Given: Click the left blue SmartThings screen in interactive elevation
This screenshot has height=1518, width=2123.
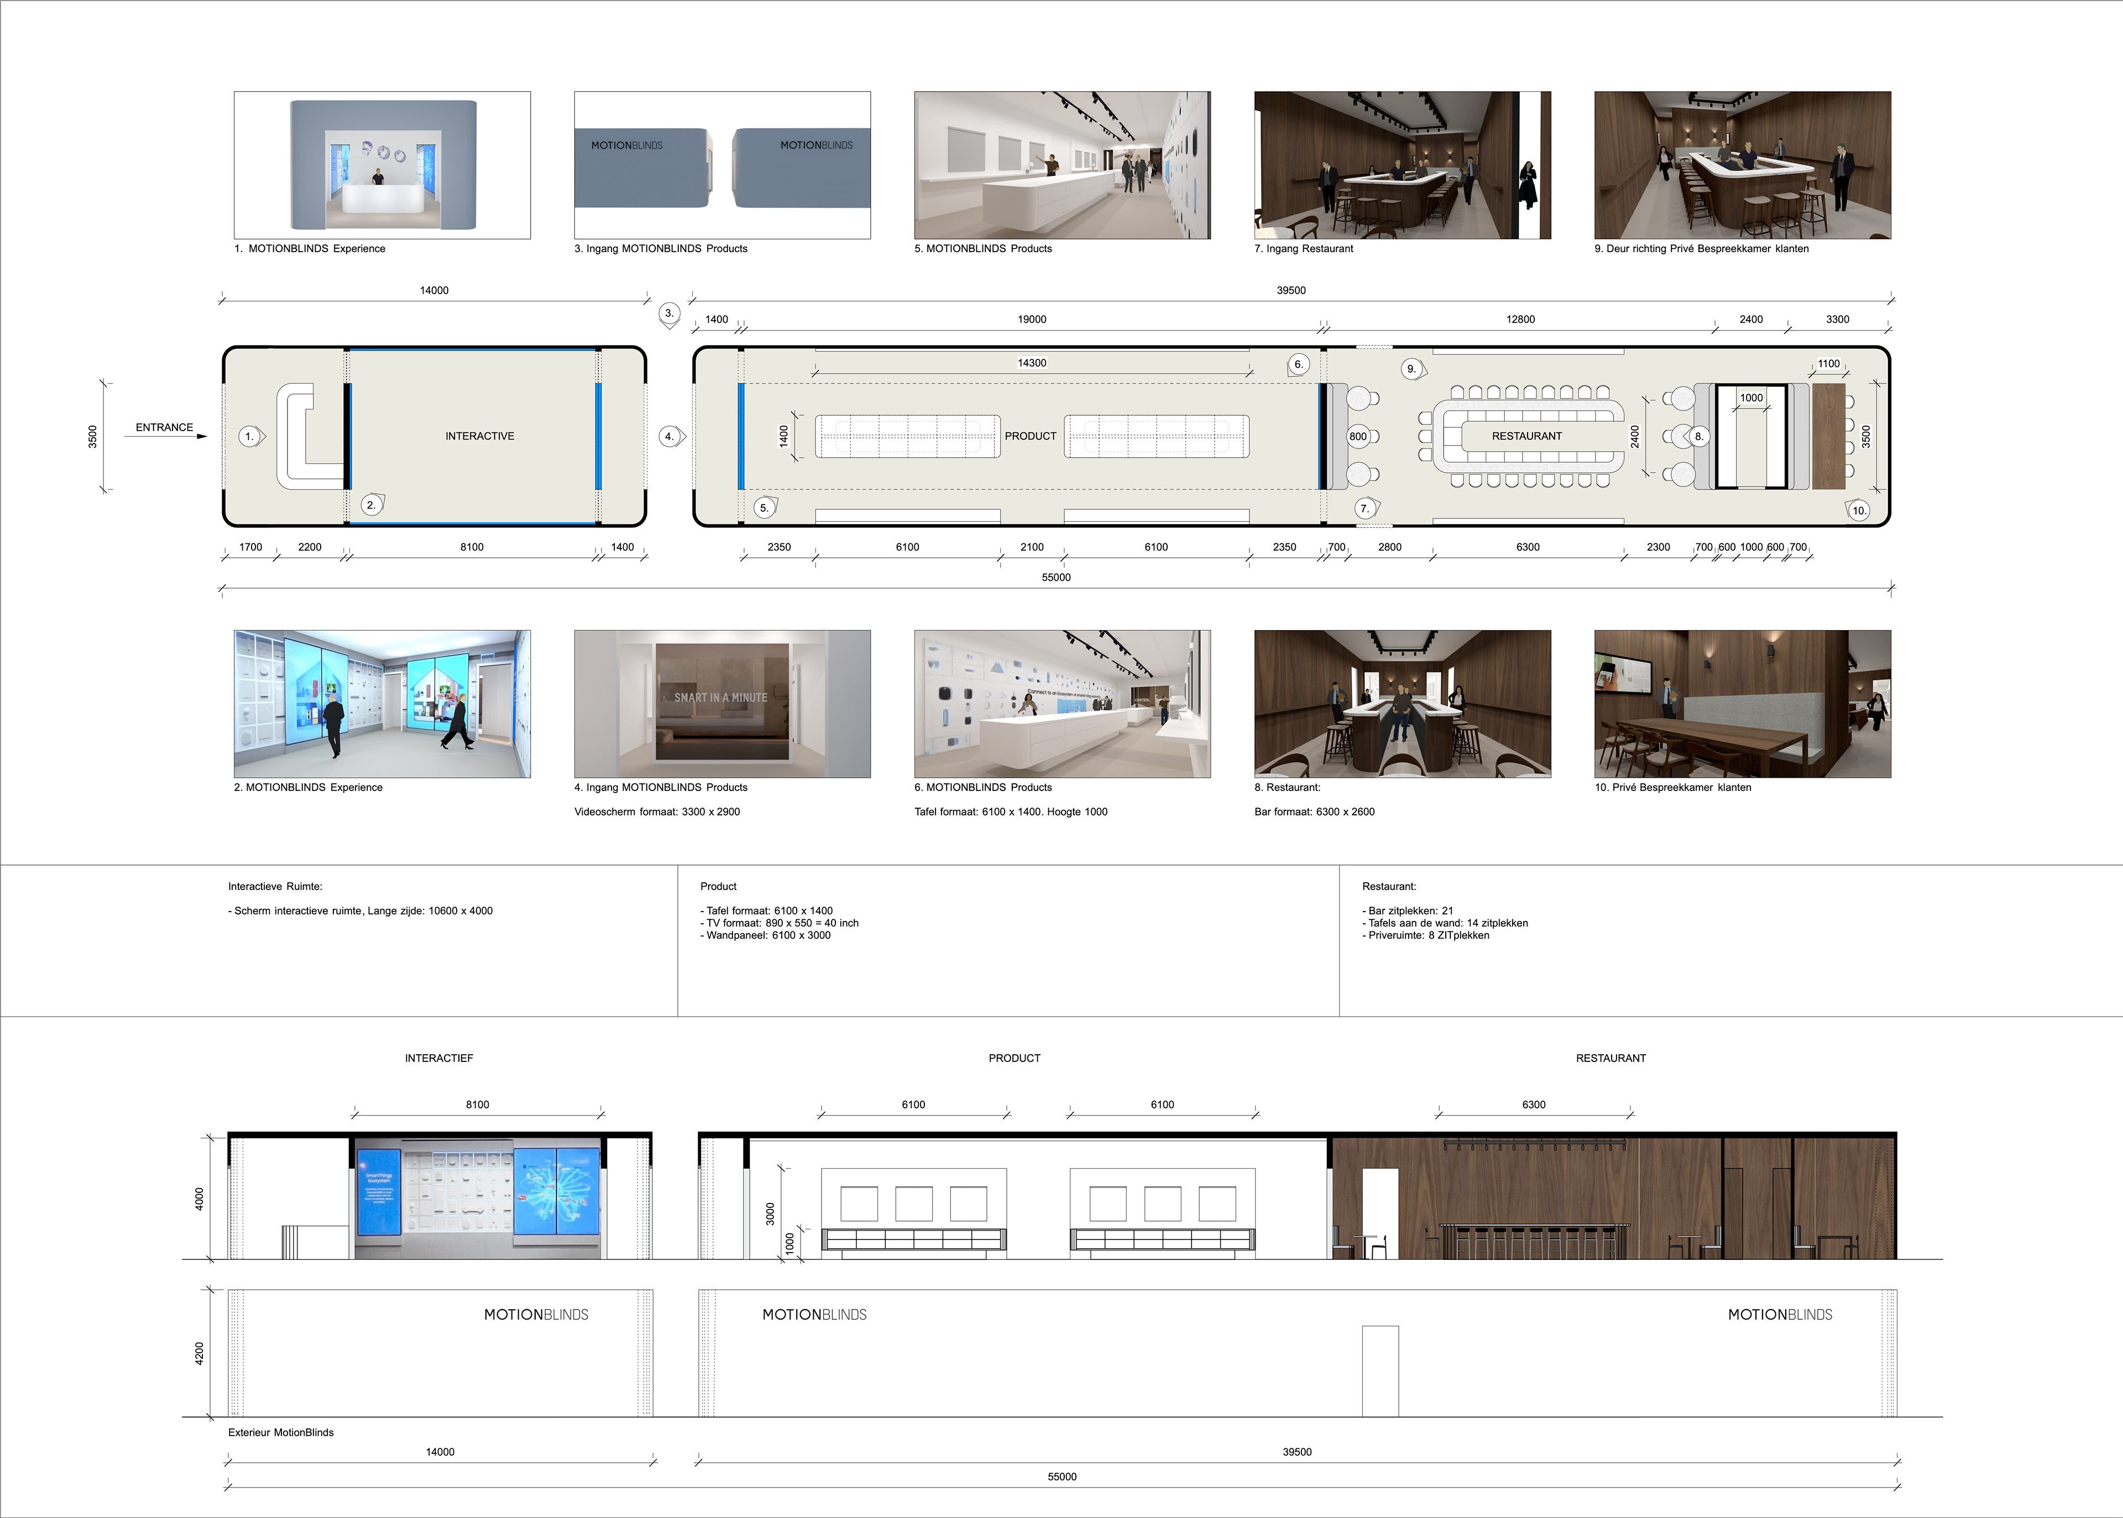Looking at the screenshot, I should tap(379, 1192).
